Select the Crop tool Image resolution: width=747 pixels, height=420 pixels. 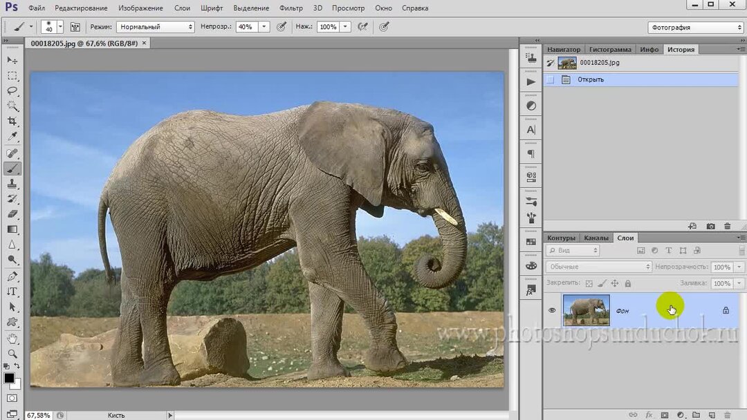12,122
